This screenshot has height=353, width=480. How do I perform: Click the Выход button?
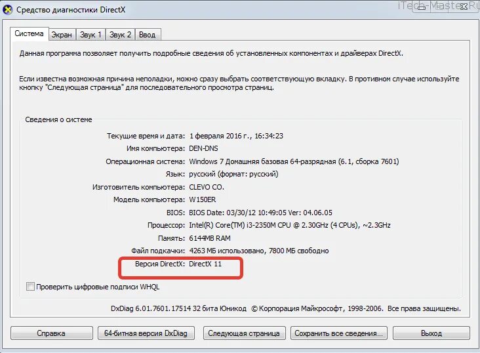coord(431,333)
